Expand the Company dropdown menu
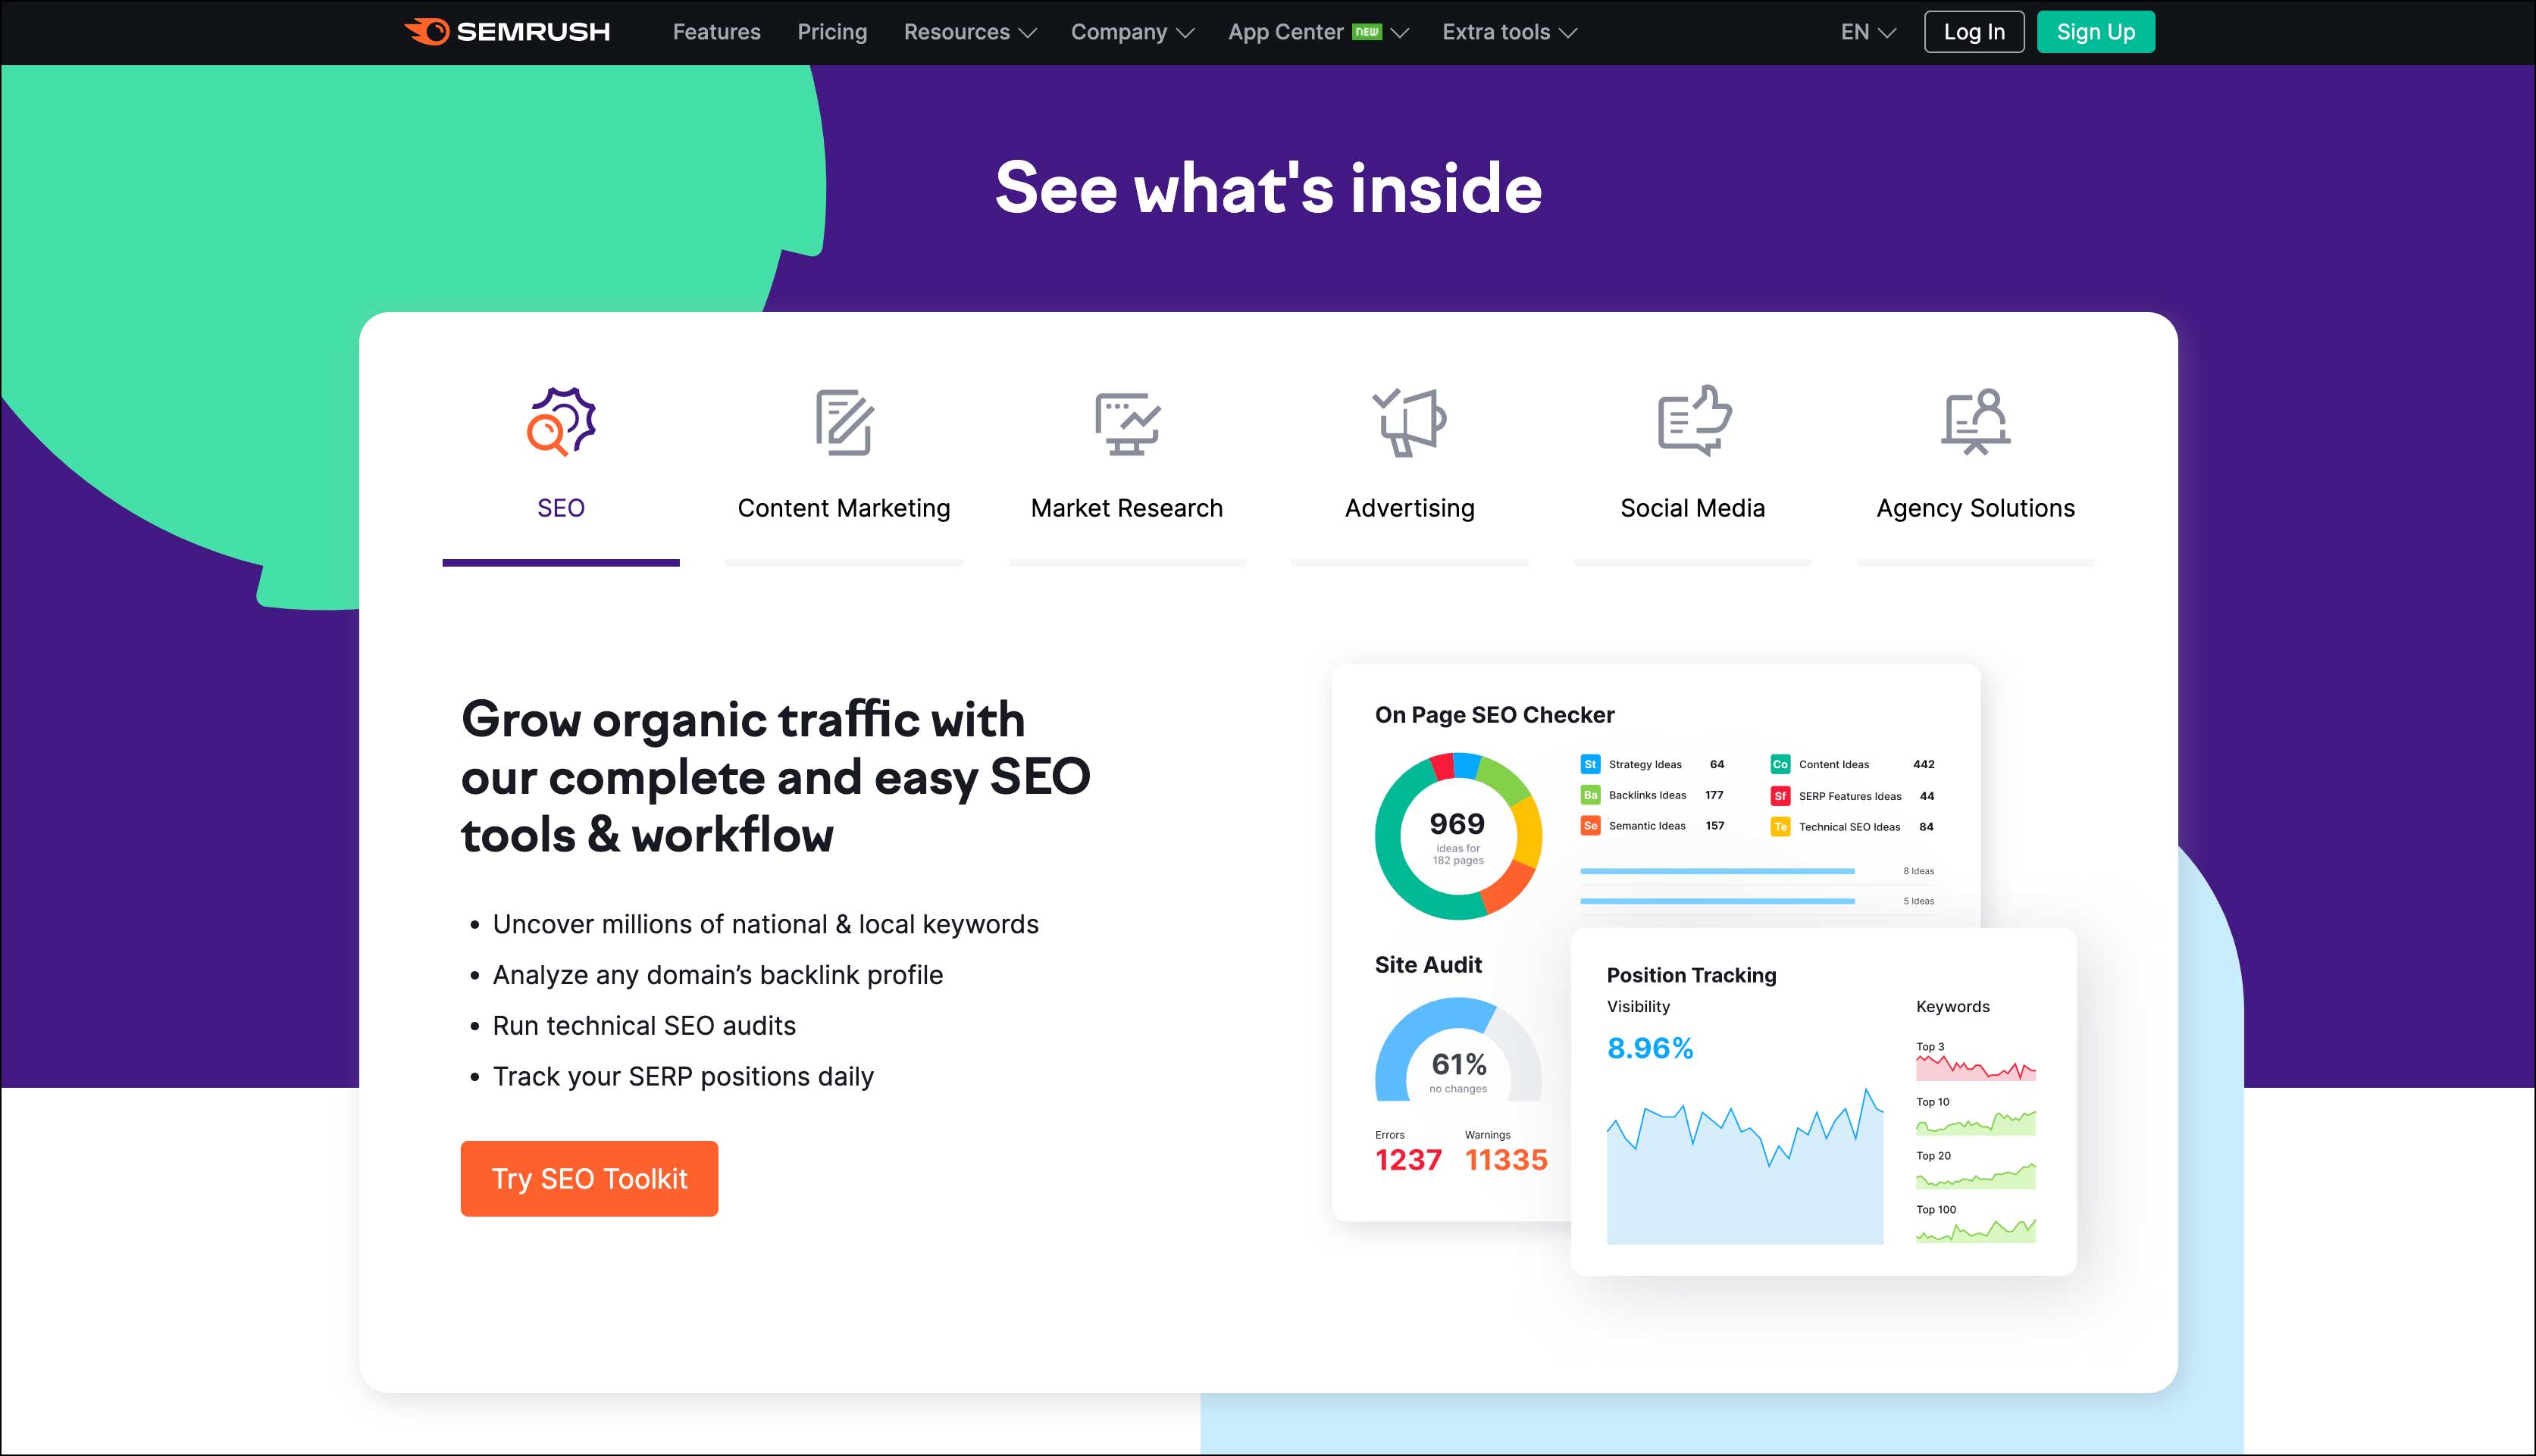Image resolution: width=2536 pixels, height=1456 pixels. pos(1130,31)
